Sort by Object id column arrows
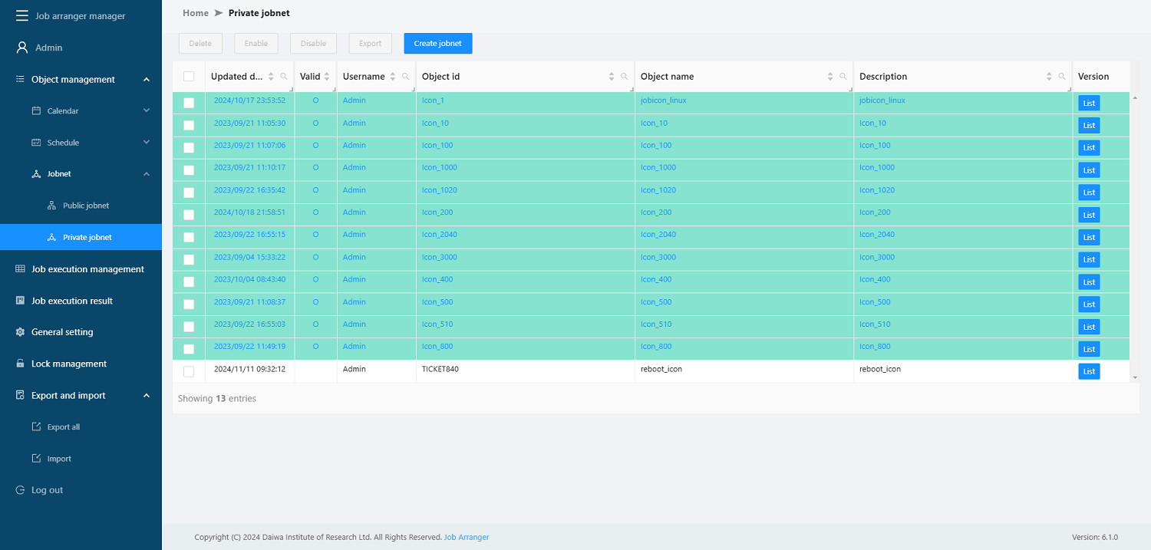 [x=612, y=77]
